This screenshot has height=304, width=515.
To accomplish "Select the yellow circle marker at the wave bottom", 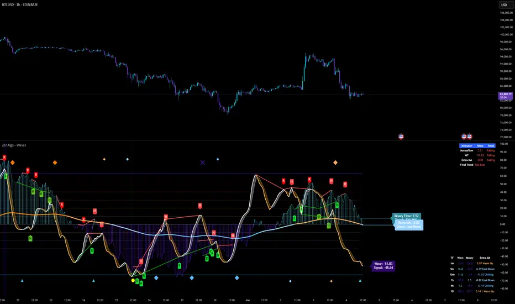I will click(x=133, y=280).
